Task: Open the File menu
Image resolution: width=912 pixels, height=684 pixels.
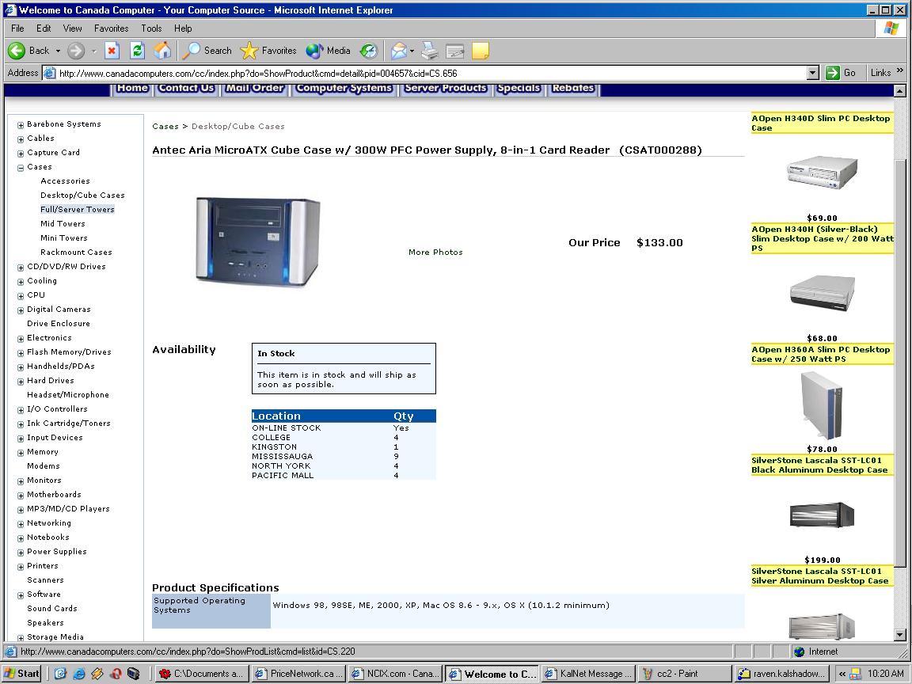Action: [17, 28]
